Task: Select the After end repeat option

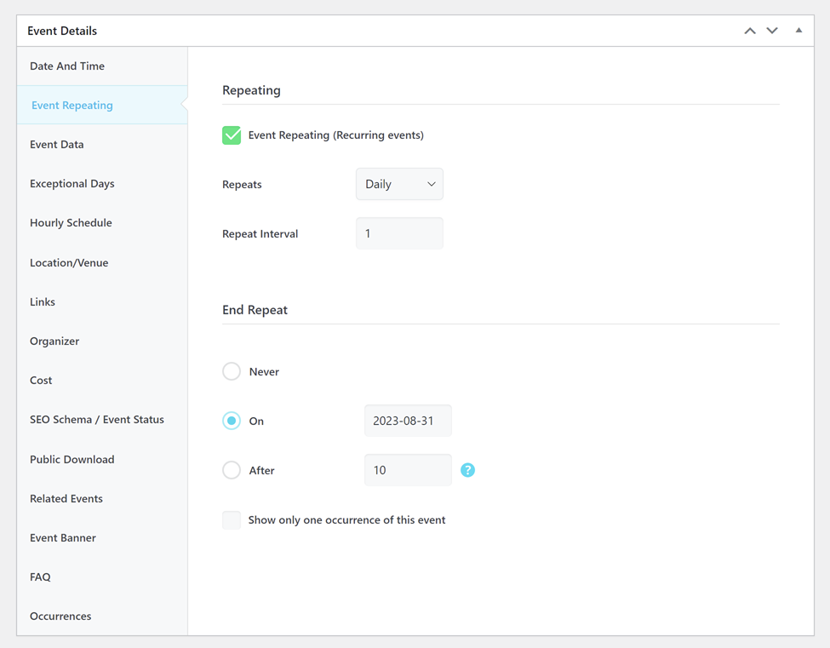Action: (x=232, y=470)
